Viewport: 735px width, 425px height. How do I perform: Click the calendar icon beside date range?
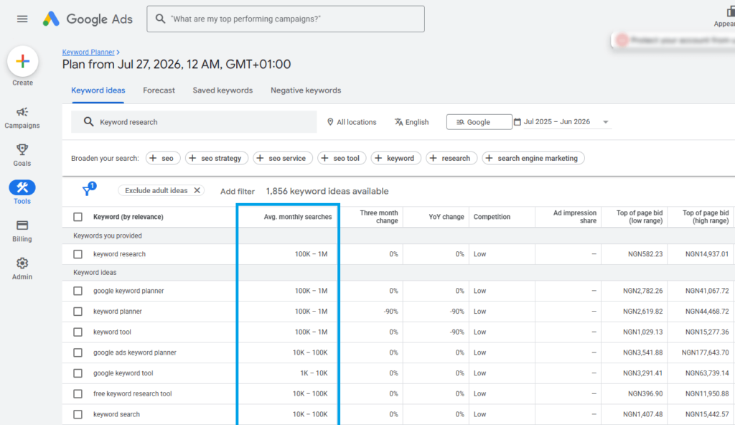518,122
